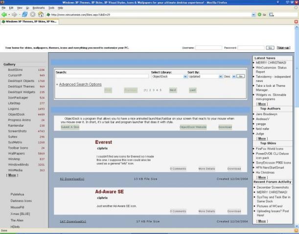Open 0 Comments for Ad-Aware SE
Viewport: 299px width, 234px height.
click(178, 211)
